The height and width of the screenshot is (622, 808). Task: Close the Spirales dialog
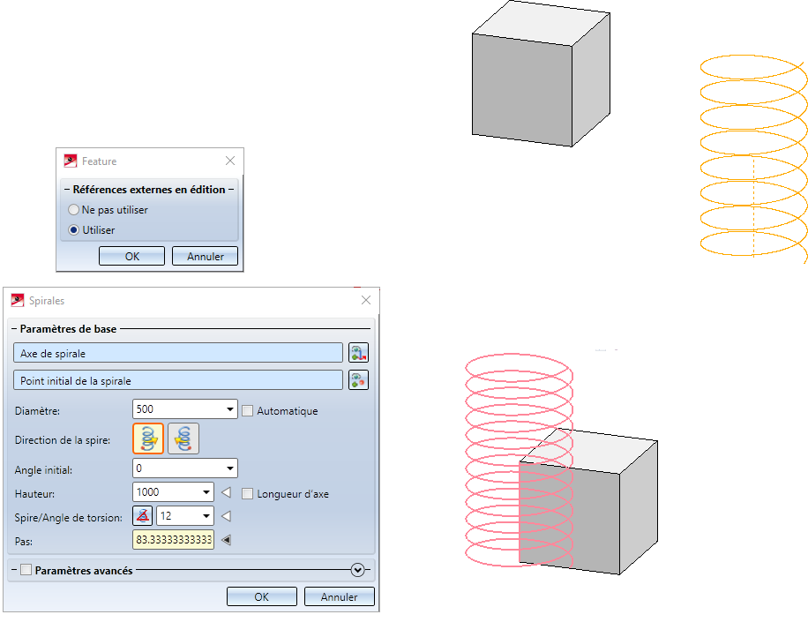[x=366, y=300]
